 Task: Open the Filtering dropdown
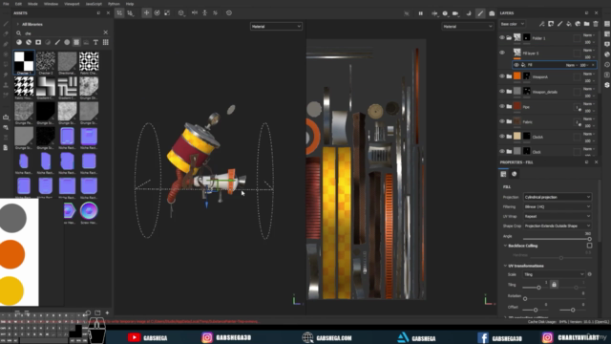click(x=558, y=206)
